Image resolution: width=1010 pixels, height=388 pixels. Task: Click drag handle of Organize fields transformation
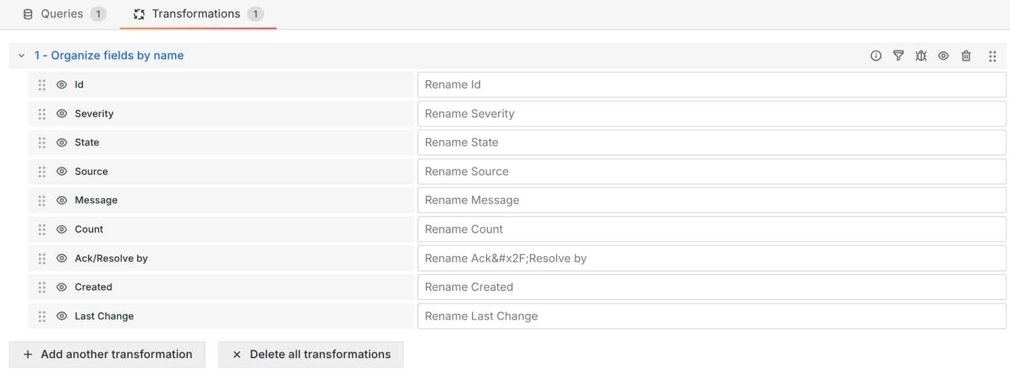(992, 56)
